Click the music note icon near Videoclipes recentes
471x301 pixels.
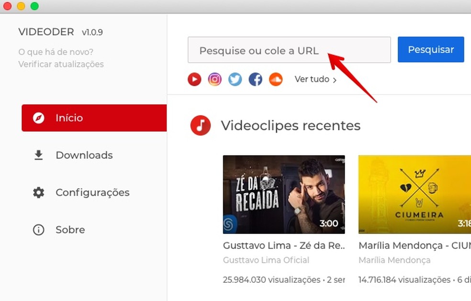(x=201, y=125)
